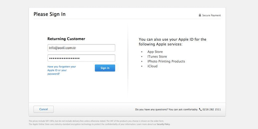Click the VAT prices footer note
The image size is (258, 129).
click(96, 121)
